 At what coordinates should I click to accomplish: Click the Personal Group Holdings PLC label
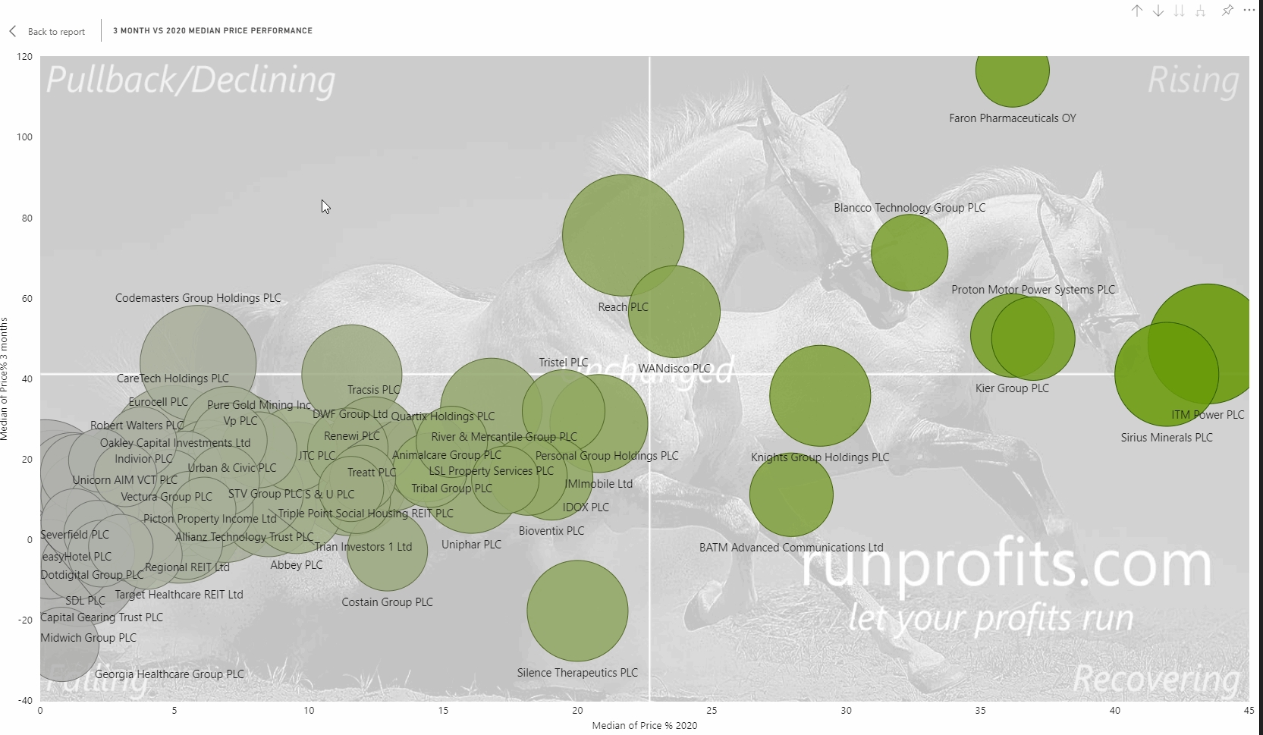[607, 456]
